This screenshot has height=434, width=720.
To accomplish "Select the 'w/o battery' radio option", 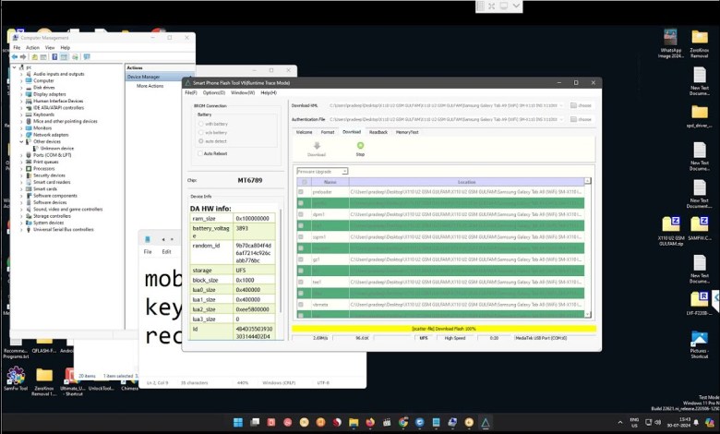I will pos(200,132).
